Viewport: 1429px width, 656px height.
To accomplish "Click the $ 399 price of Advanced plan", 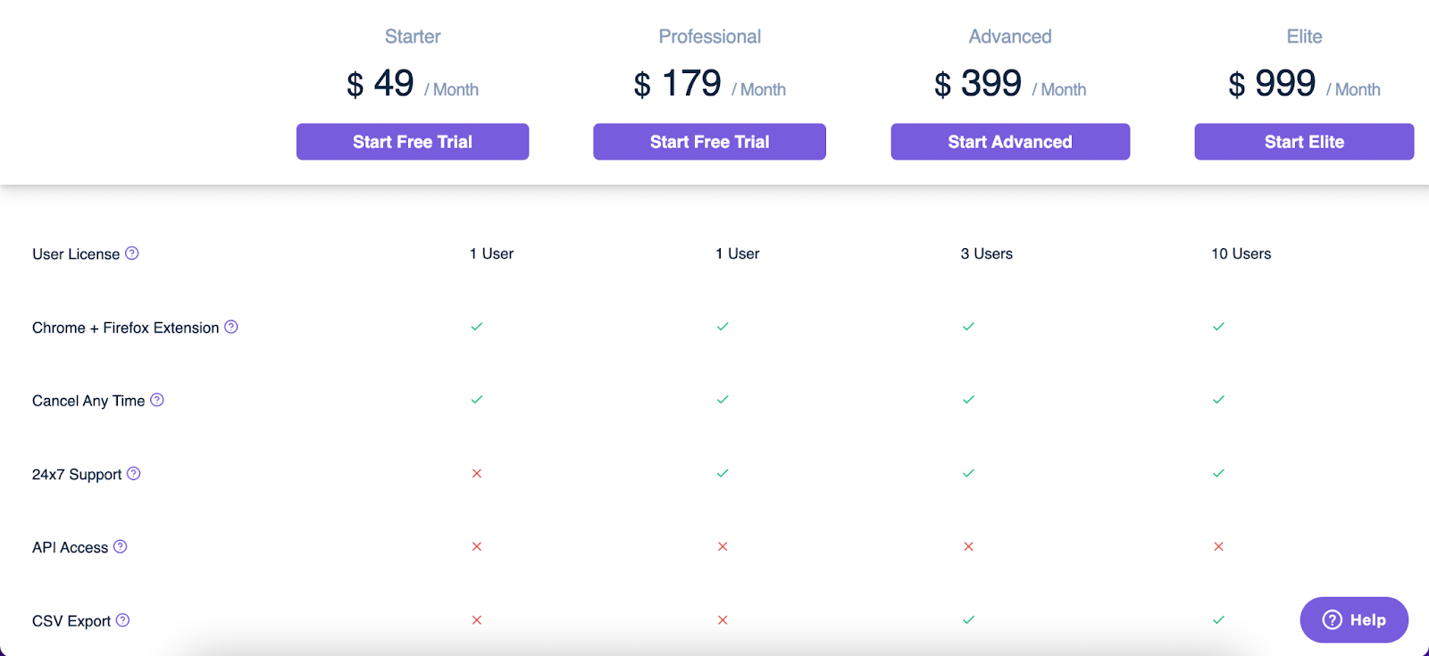I will tap(978, 84).
